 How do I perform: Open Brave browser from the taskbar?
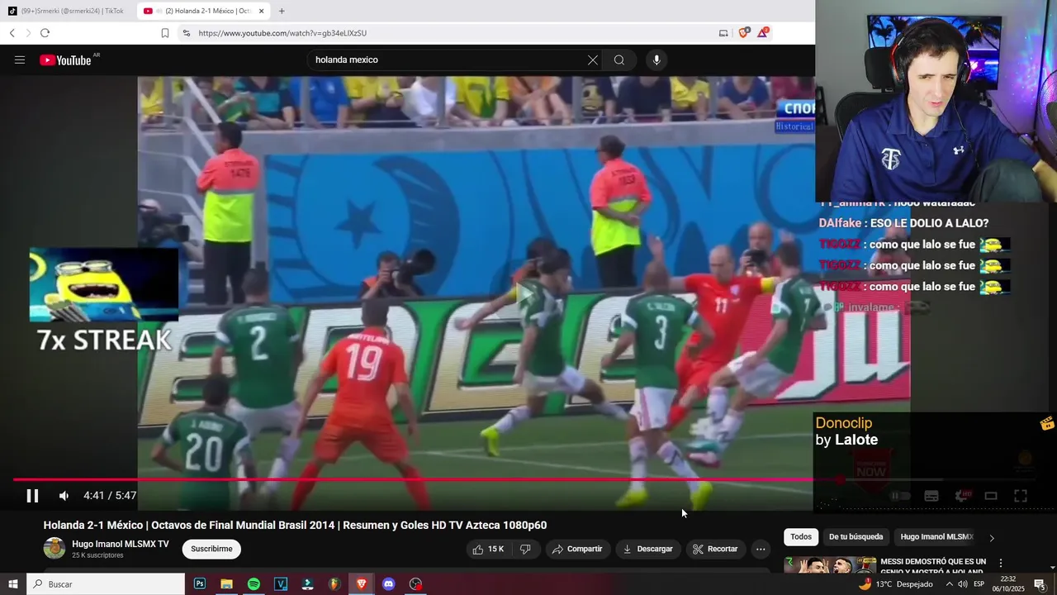point(362,584)
